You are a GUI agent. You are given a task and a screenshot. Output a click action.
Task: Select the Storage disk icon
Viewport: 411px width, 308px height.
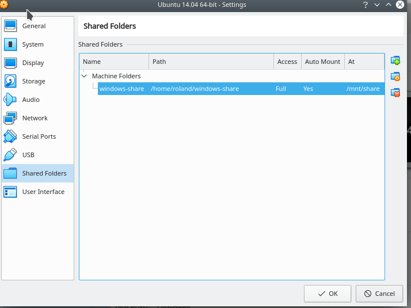tap(11, 81)
